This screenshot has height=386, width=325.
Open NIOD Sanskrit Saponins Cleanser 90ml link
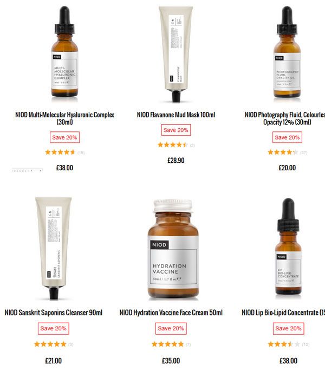click(x=54, y=312)
